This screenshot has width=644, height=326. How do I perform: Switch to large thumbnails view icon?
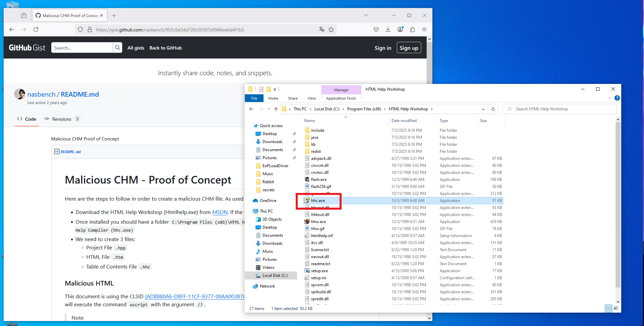click(x=616, y=308)
